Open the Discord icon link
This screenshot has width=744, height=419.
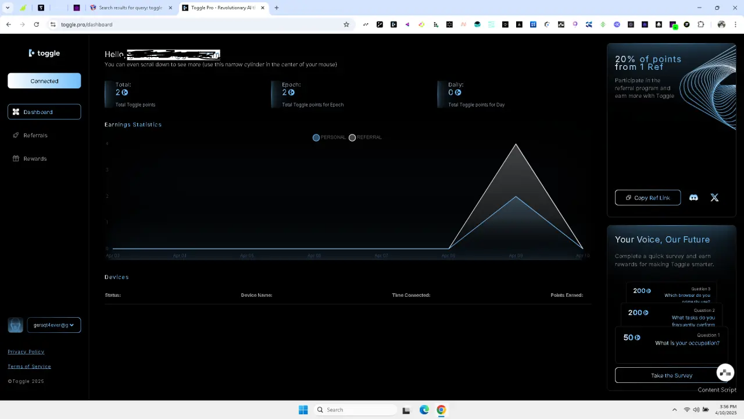693,198
